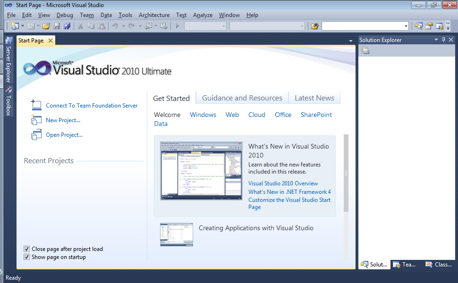This screenshot has width=458, height=283.
Task: Select the Data category link
Action: pyautogui.click(x=161, y=124)
